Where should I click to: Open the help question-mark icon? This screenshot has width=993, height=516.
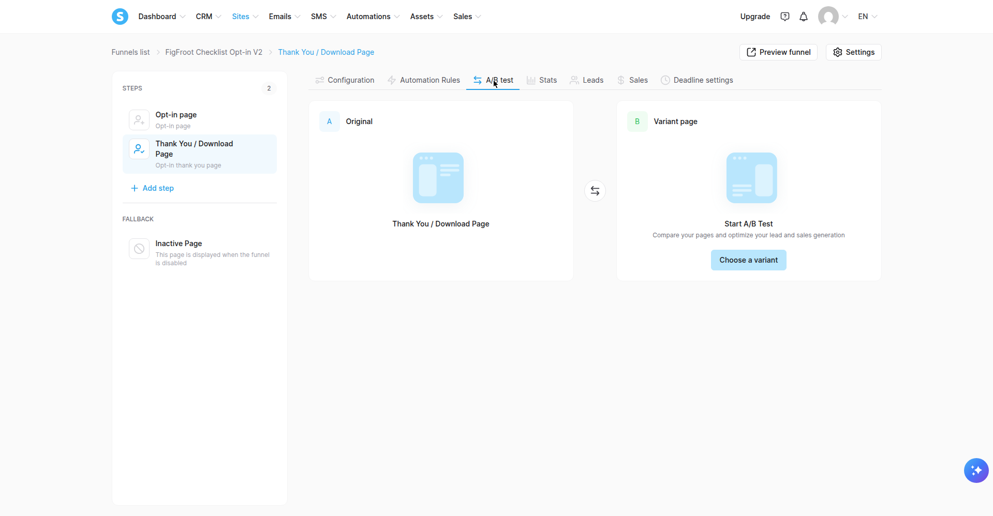(785, 17)
